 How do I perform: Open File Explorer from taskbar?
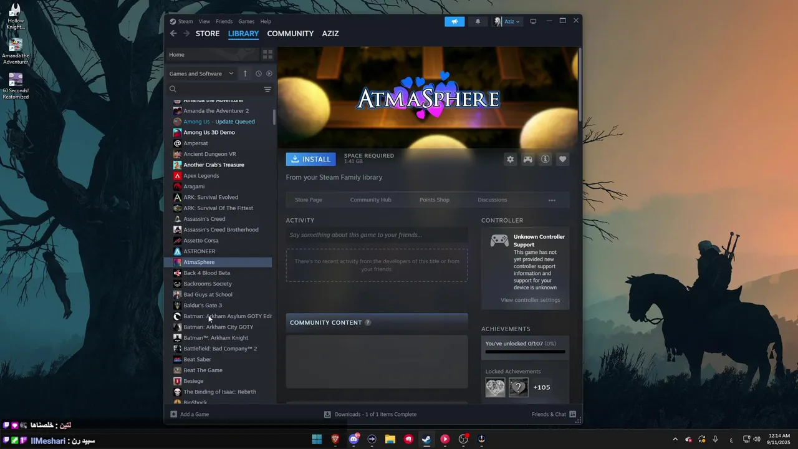pyautogui.click(x=390, y=439)
